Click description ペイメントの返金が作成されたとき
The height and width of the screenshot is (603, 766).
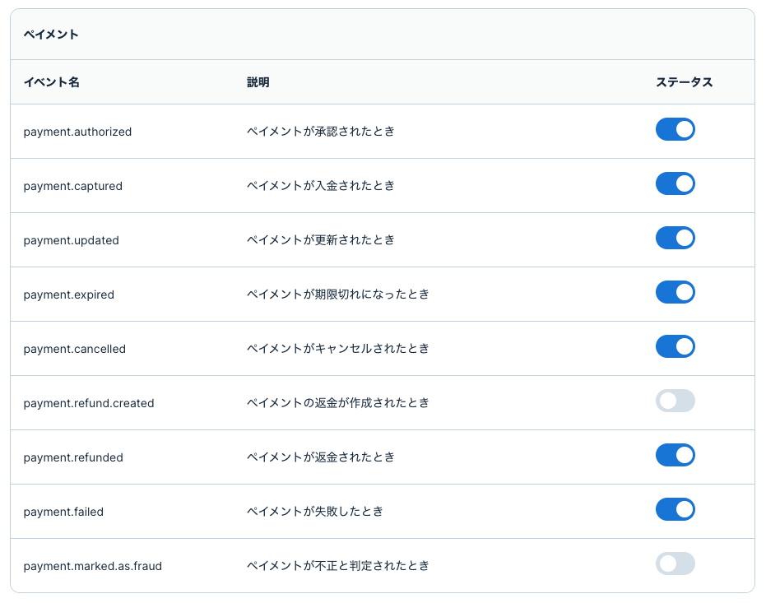point(338,403)
